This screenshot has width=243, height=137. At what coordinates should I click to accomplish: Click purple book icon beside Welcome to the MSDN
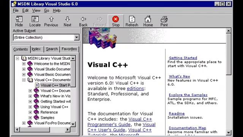point(30,64)
